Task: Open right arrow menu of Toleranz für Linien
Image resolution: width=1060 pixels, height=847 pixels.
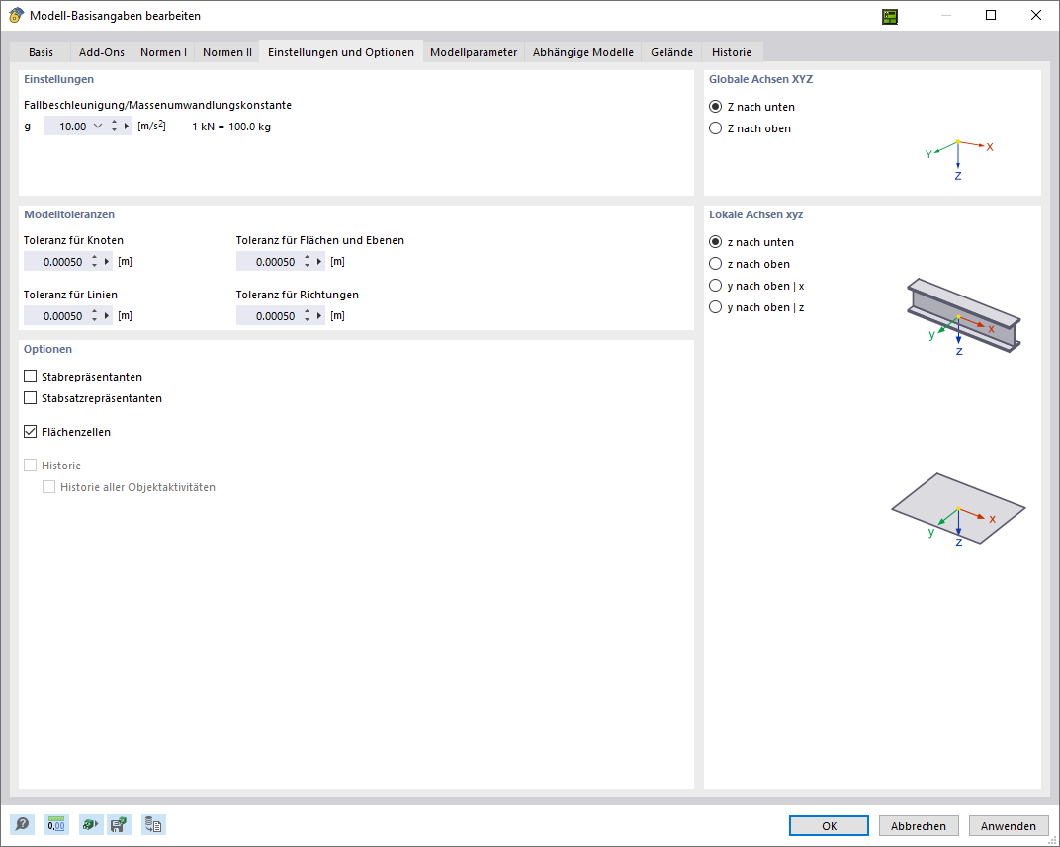Action: point(107,316)
